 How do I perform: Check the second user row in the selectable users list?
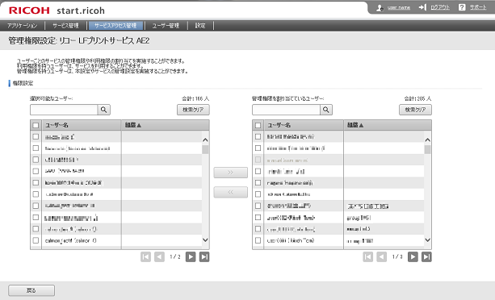click(36, 148)
